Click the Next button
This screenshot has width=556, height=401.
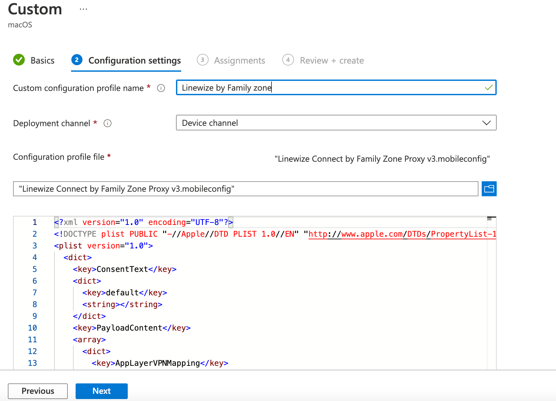tap(102, 391)
